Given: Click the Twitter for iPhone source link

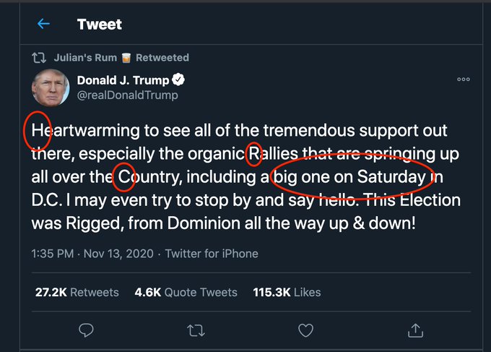Looking at the screenshot, I should pos(212,254).
